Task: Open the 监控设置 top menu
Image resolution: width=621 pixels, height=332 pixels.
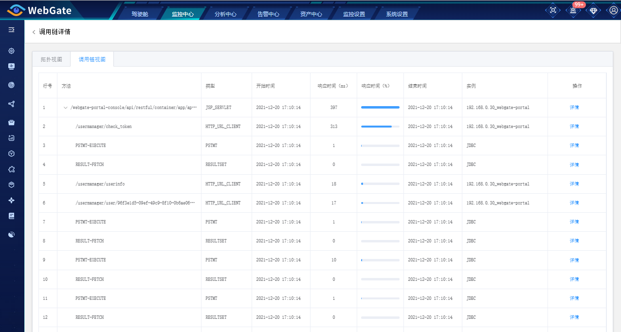Action: click(354, 14)
